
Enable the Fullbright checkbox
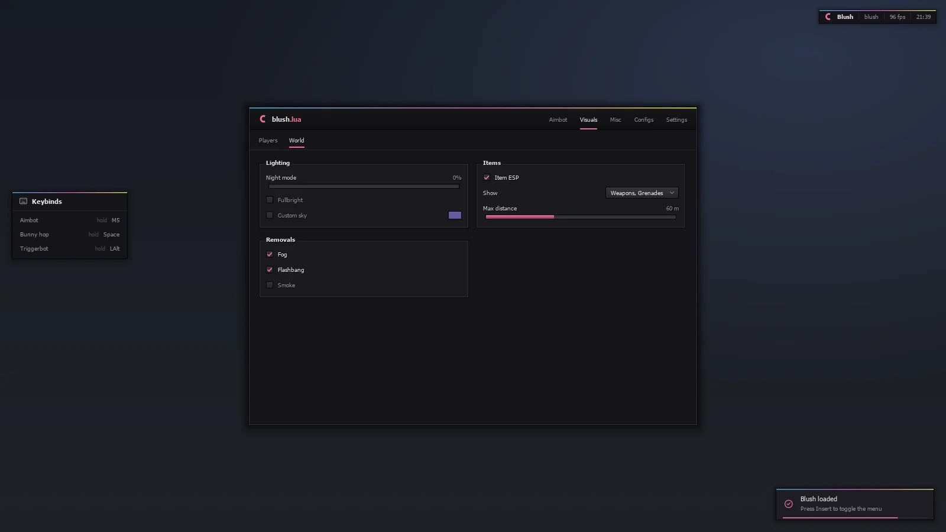coord(270,200)
